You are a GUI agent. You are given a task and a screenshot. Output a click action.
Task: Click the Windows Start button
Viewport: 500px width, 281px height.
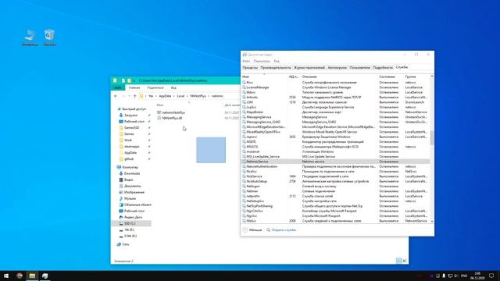(6, 276)
